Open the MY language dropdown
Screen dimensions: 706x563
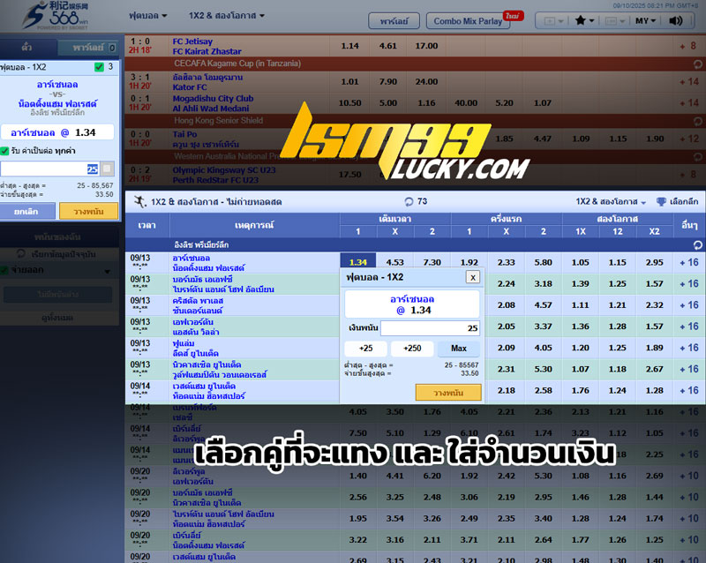(646, 20)
